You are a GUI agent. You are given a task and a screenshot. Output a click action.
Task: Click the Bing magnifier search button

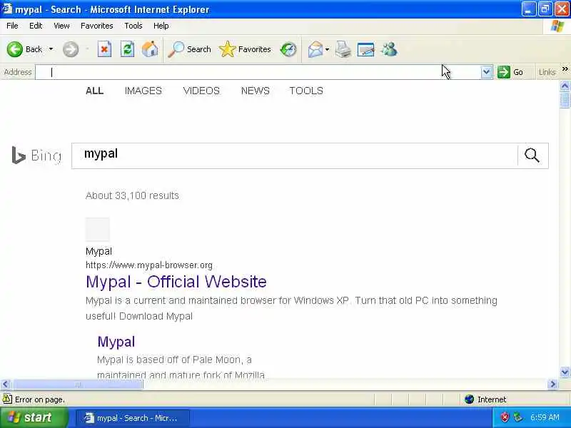pyautogui.click(x=532, y=156)
